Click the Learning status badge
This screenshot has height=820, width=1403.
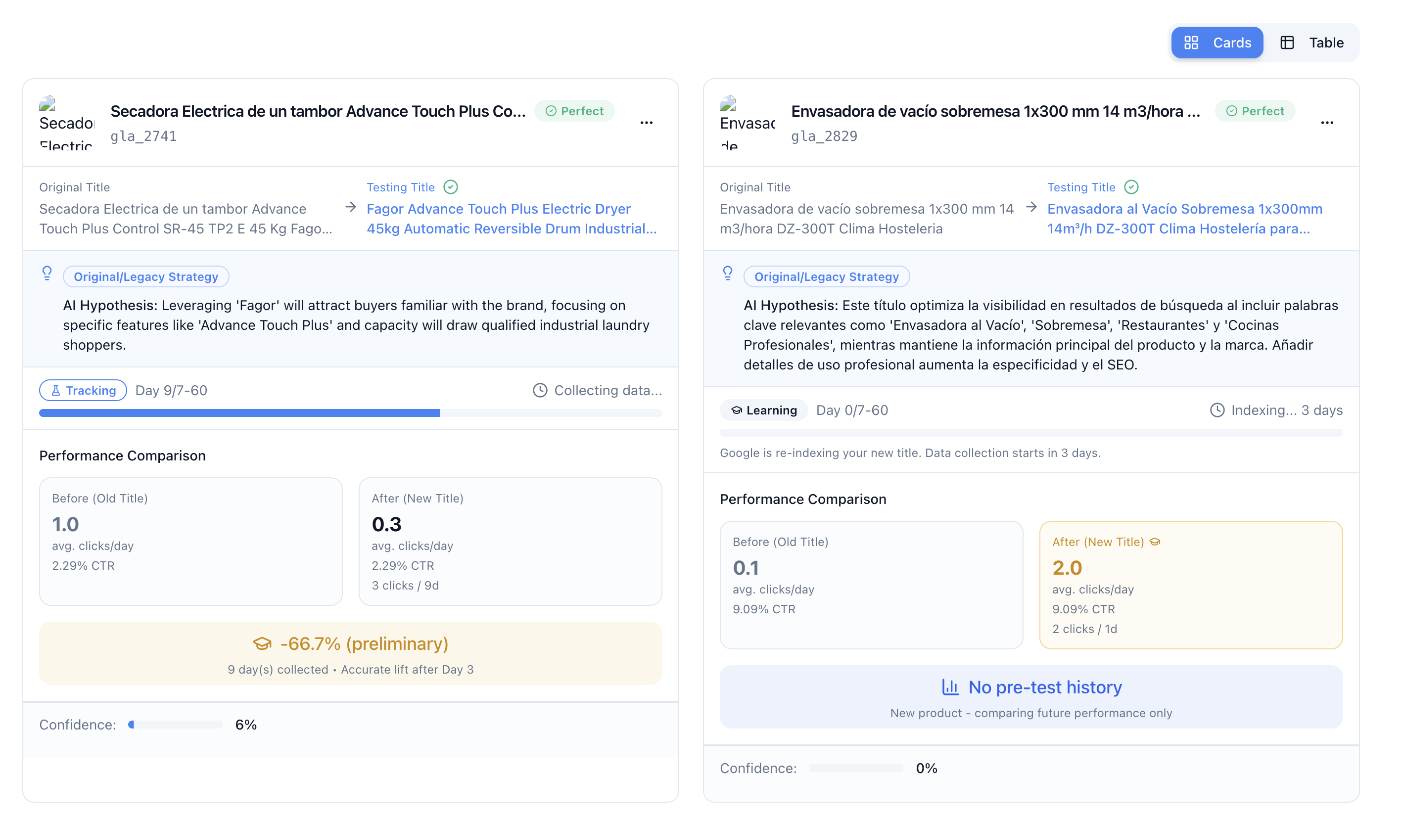[763, 410]
